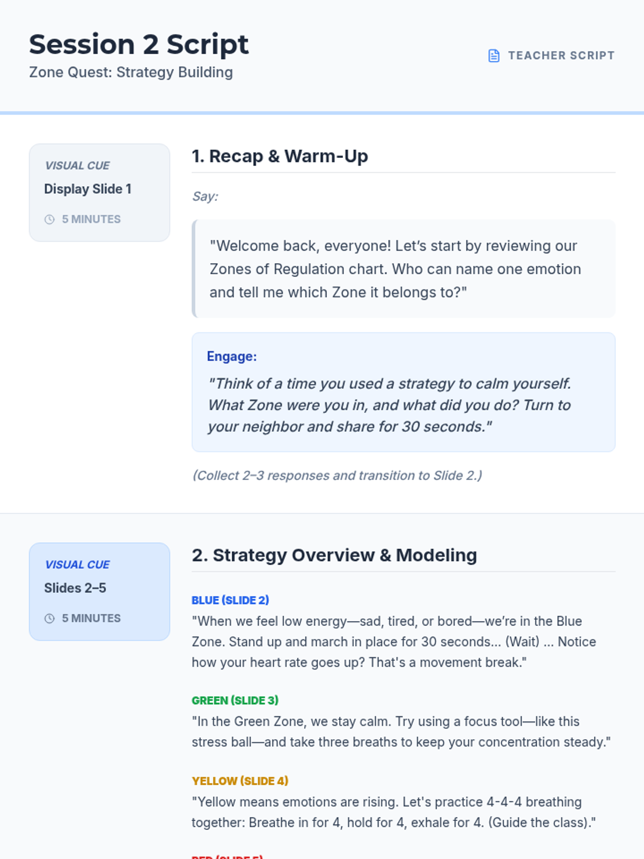Screen dimensions: 644x859
Task: Click the Recap & Warm-Up heading
Action: click(280, 156)
